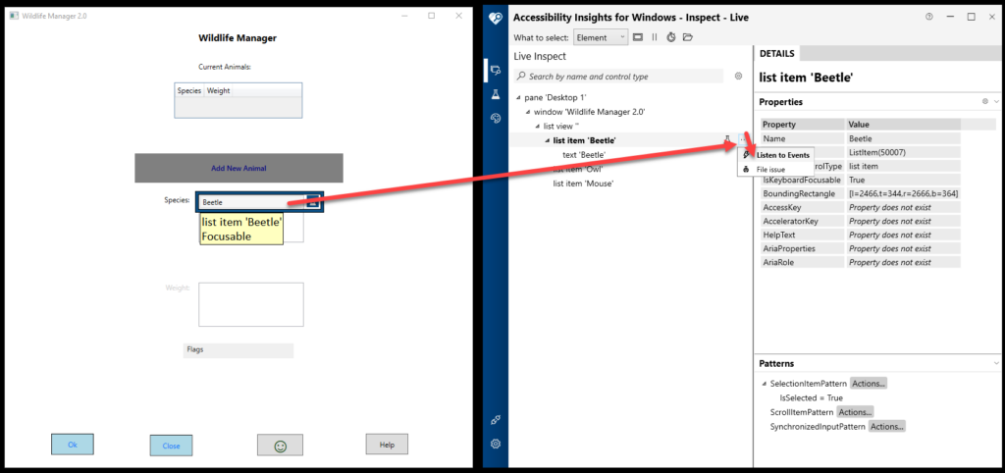Image resolution: width=1005 pixels, height=473 pixels.
Task: Click the Properties panel settings gear
Action: pyautogui.click(x=985, y=102)
